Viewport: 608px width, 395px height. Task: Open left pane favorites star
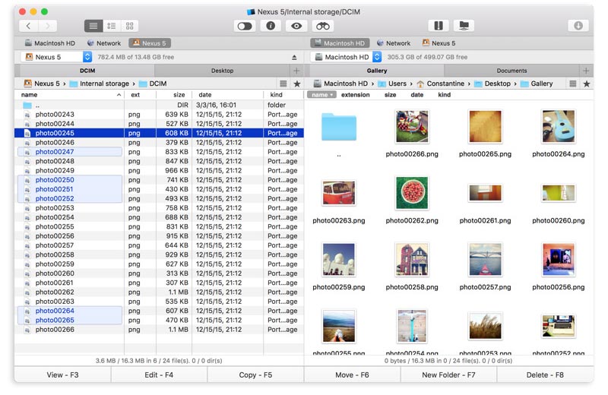tap(297, 84)
